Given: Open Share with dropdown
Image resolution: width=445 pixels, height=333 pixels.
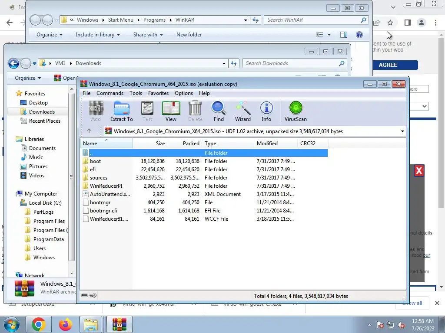Looking at the screenshot, I should (x=148, y=35).
